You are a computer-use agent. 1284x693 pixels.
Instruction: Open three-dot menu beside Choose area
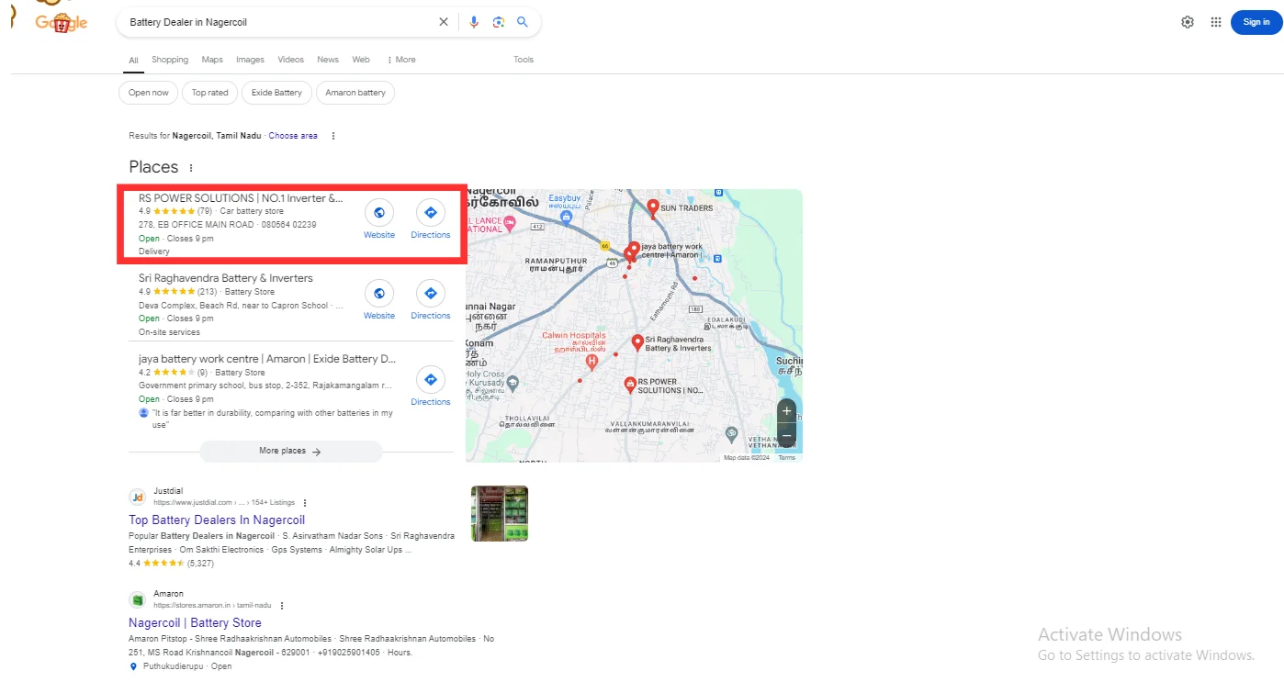[x=333, y=136]
